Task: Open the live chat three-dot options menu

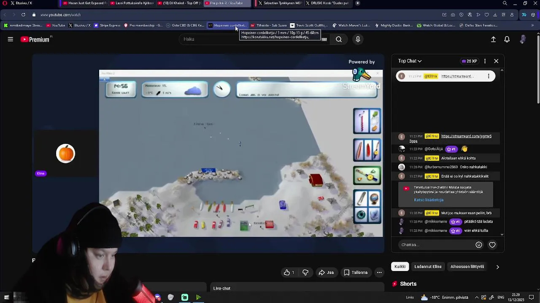Action: (x=485, y=61)
